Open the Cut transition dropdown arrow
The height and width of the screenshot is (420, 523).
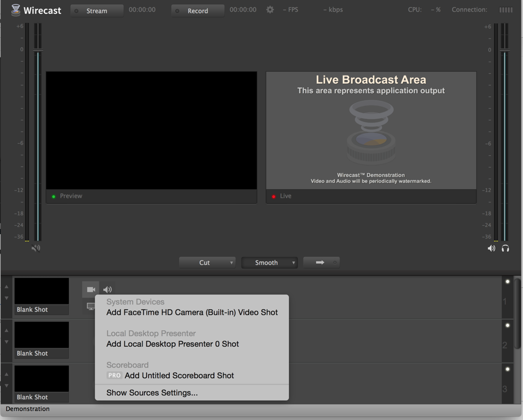pos(231,263)
